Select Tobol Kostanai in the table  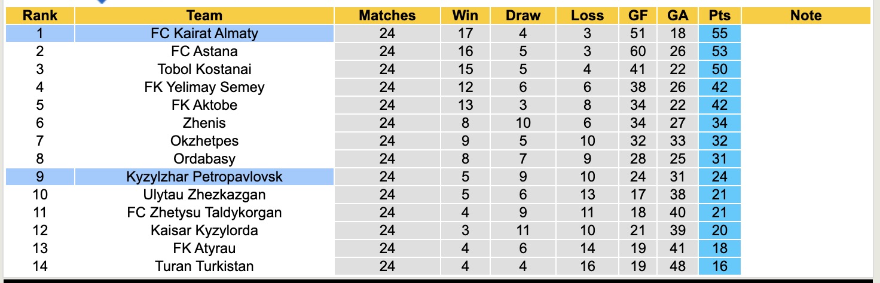point(204,69)
